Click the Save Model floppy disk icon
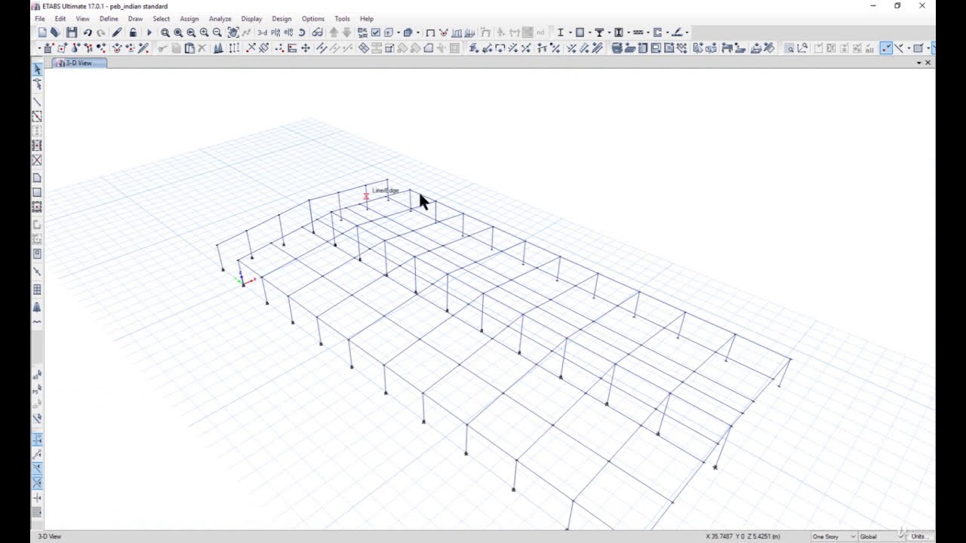966x543 pixels. coord(72,32)
